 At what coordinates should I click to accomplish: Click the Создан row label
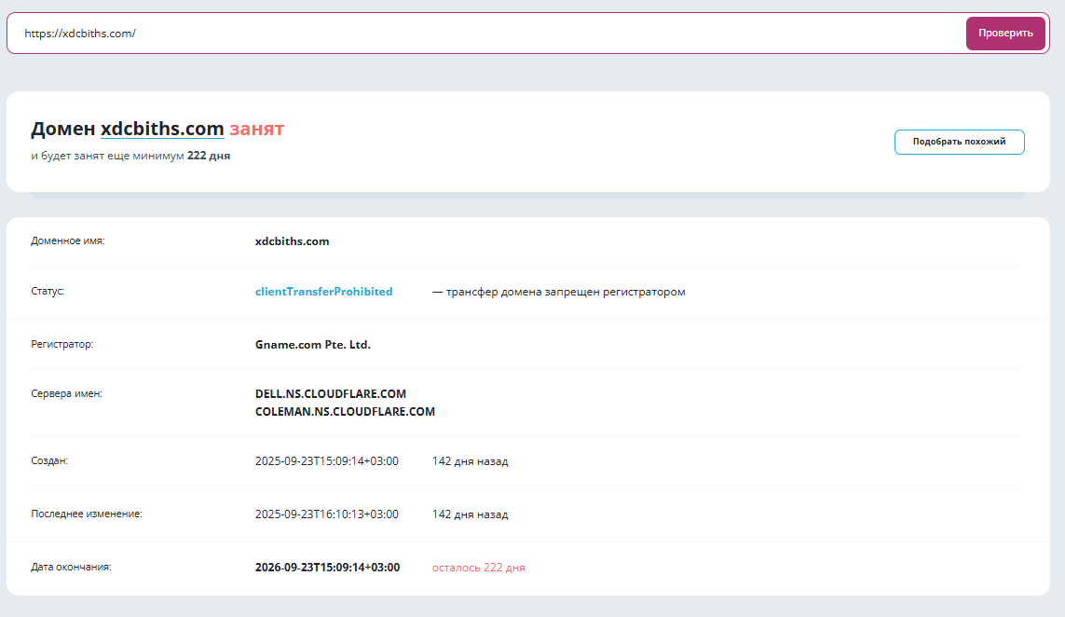pos(49,460)
